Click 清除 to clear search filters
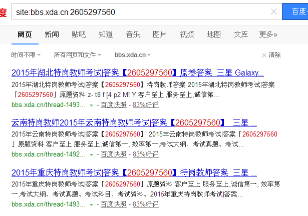308x216 pixels. [271, 55]
